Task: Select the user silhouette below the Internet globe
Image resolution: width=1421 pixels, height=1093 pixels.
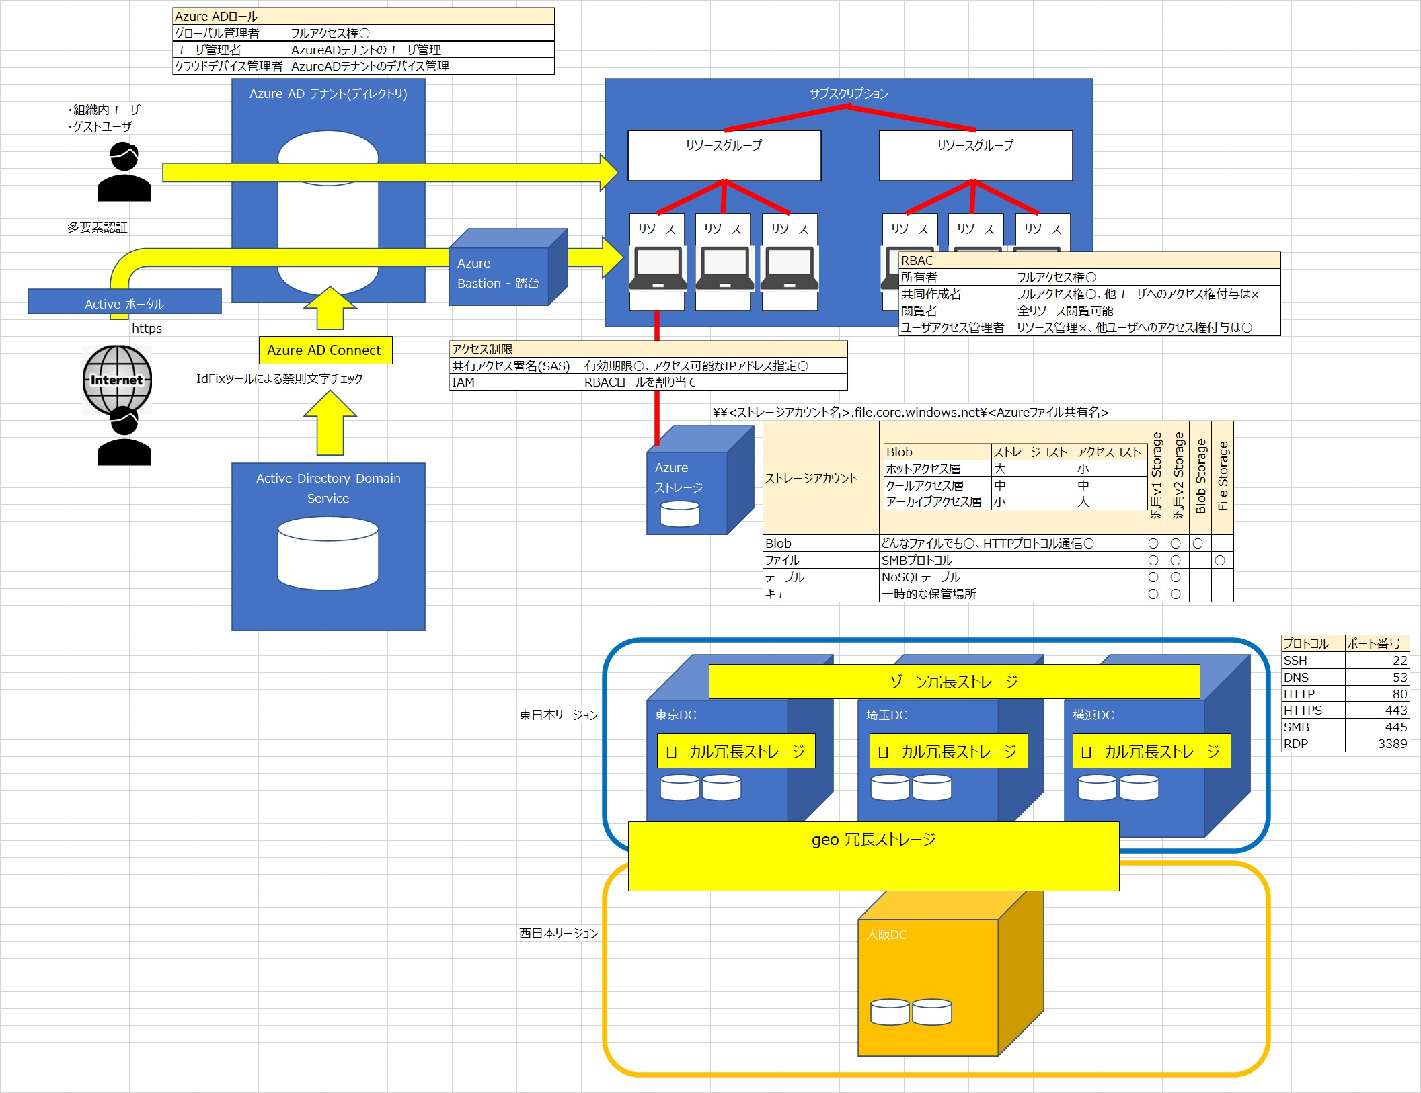Action: coord(124,436)
